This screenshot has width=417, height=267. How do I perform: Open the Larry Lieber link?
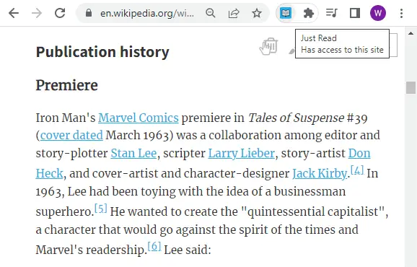pyautogui.click(x=241, y=153)
